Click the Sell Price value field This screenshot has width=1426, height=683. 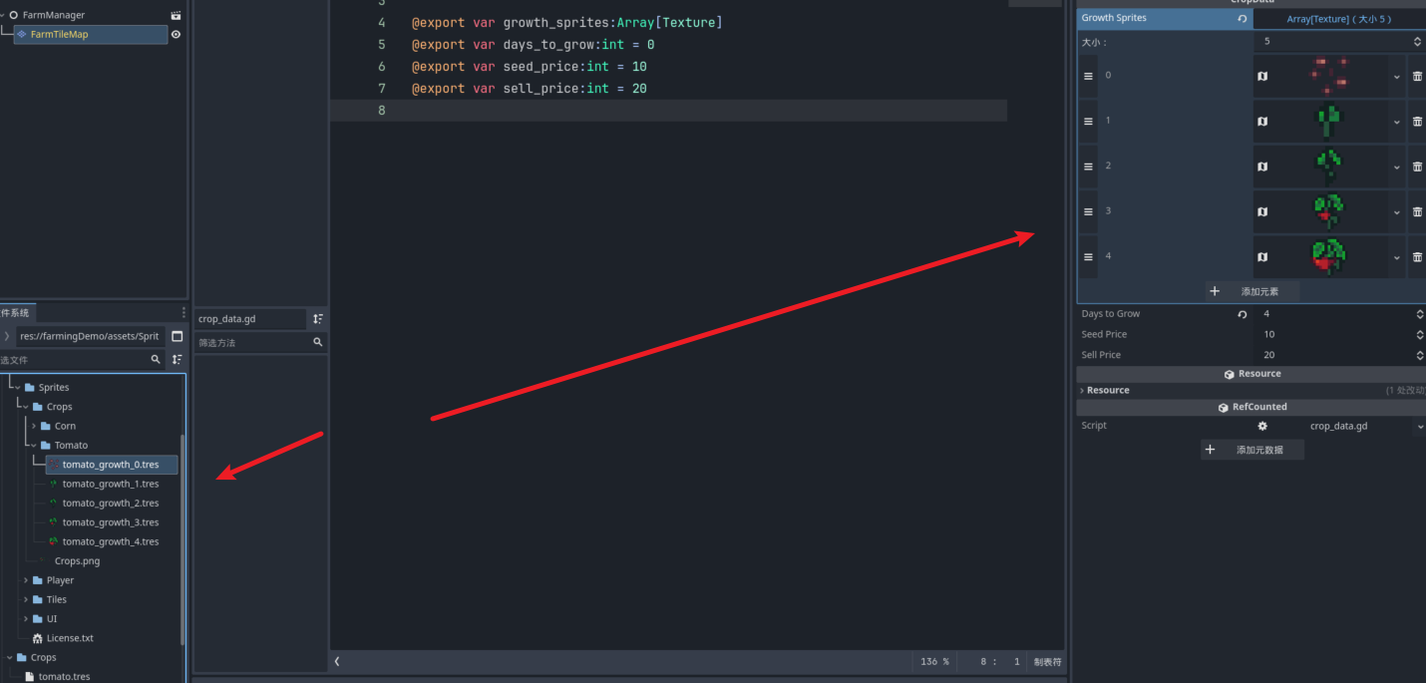click(x=1336, y=355)
